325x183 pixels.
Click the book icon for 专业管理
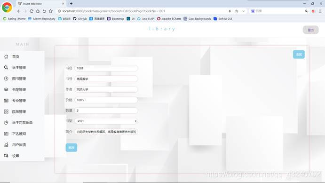coord(6,101)
